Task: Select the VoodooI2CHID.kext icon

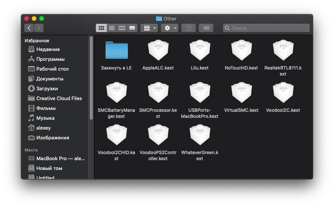Action: point(117,135)
